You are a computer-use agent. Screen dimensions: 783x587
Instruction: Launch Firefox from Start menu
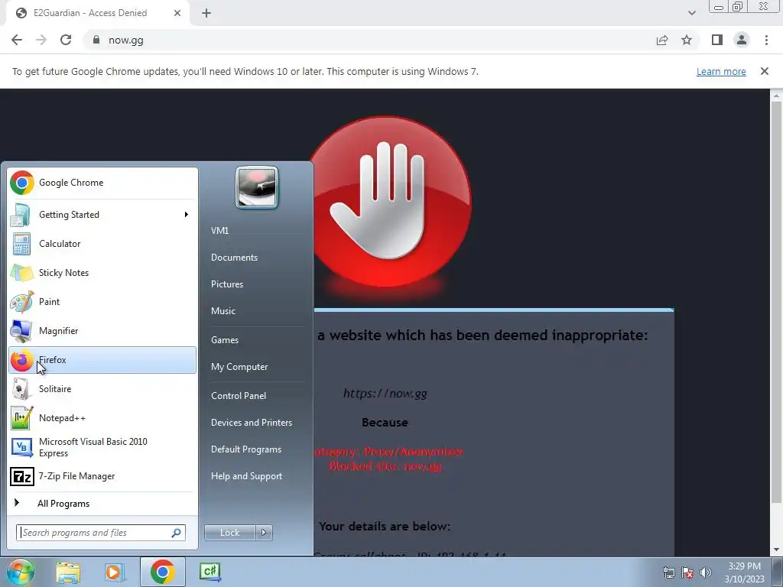point(102,360)
